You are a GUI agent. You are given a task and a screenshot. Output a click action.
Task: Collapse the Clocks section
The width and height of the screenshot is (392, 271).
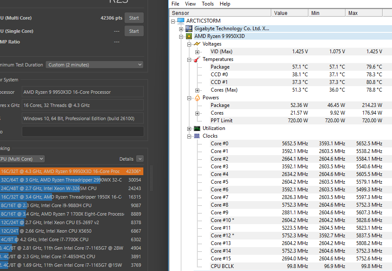click(189, 136)
